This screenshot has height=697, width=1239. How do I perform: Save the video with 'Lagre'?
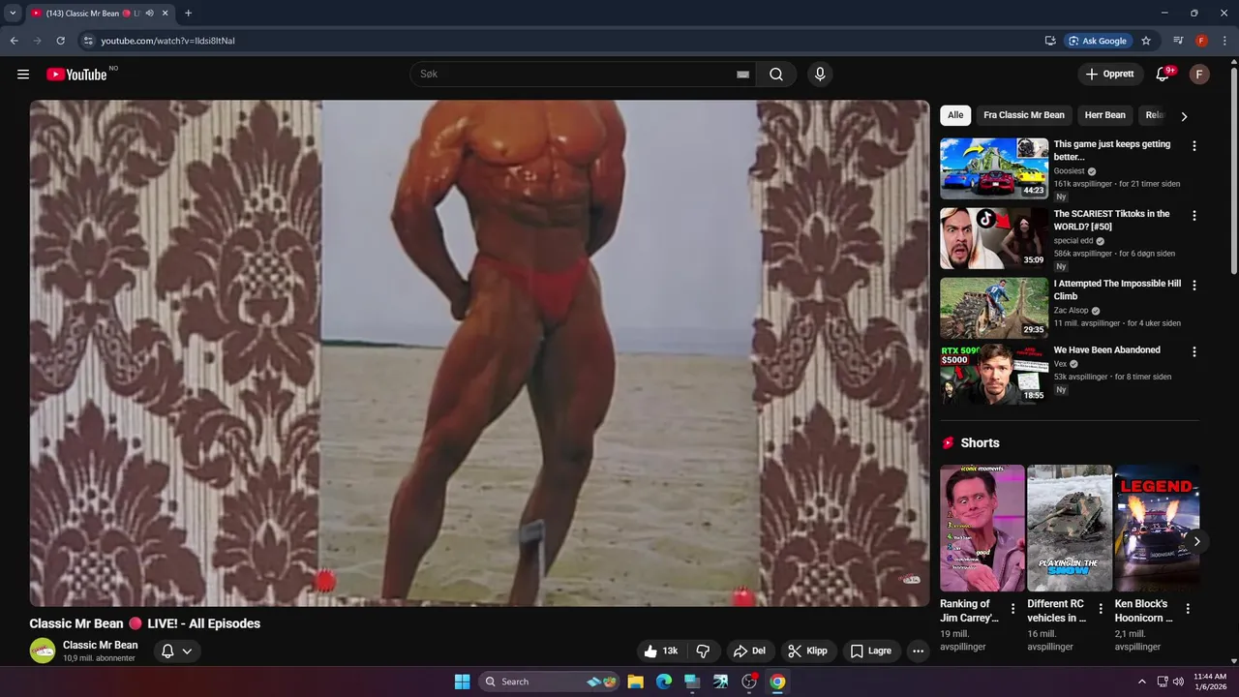point(871,651)
